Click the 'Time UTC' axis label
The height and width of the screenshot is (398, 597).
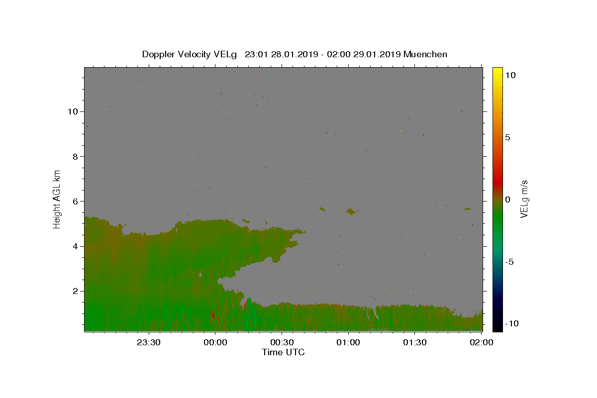pyautogui.click(x=283, y=352)
